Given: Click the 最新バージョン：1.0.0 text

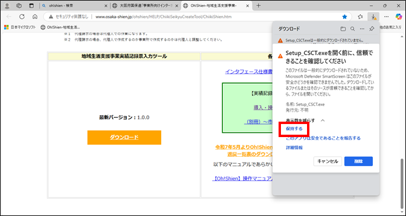Looking at the screenshot, I should (x=124, y=117).
